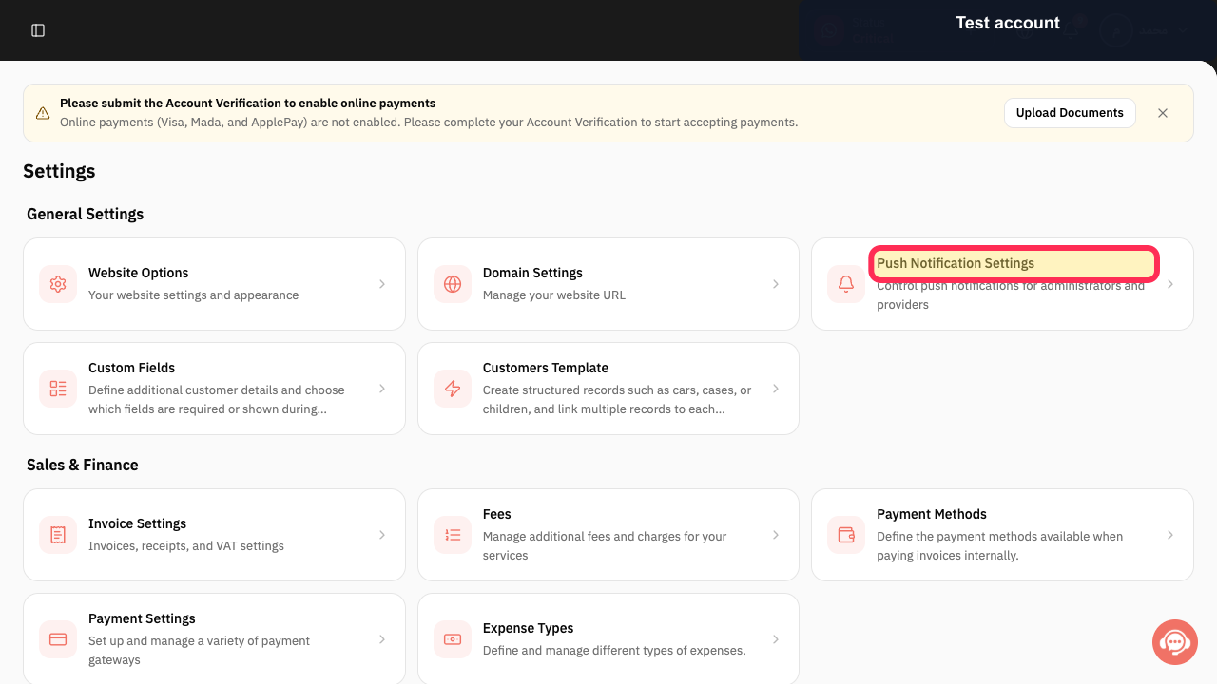Viewport: 1217px width, 684px height.
Task: Open the live support chat bubble
Action: (x=1175, y=642)
